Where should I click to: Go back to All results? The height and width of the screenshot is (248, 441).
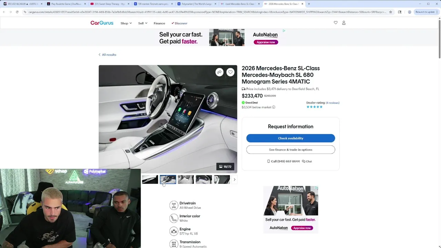[x=107, y=55]
